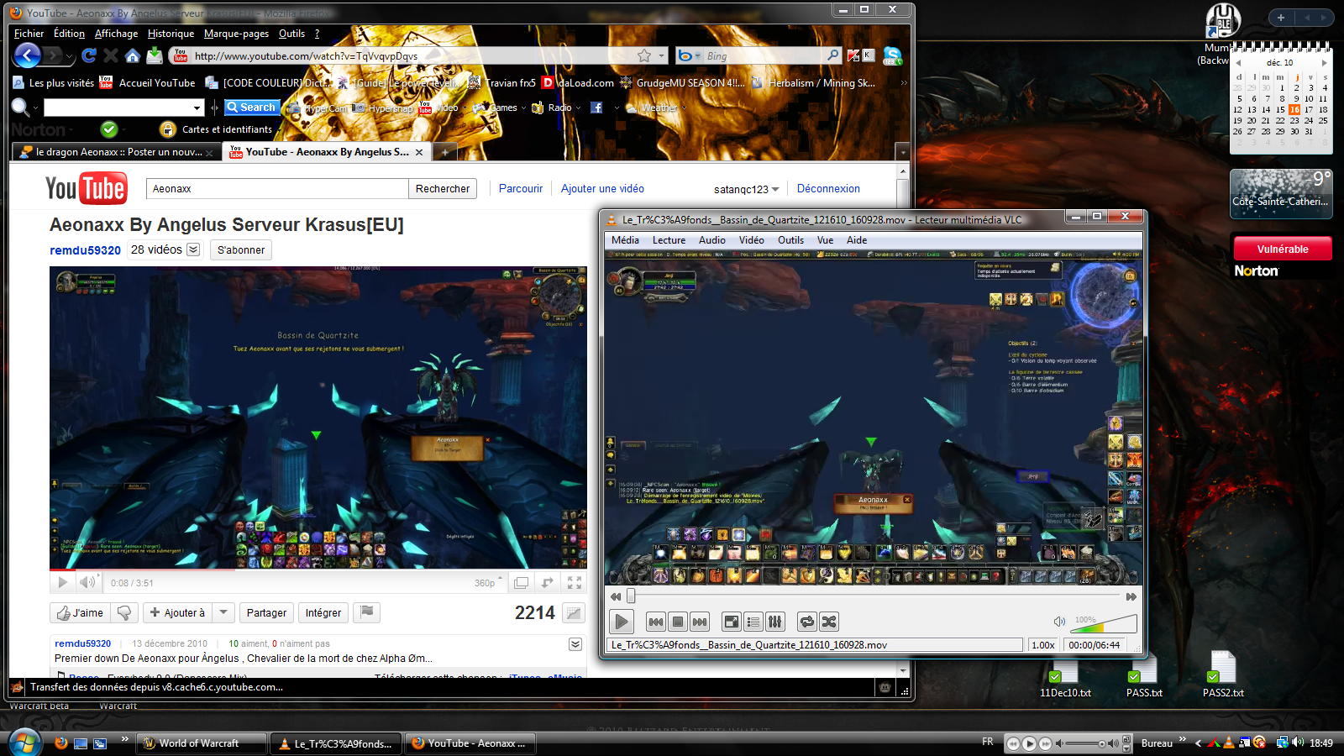Image resolution: width=1344 pixels, height=756 pixels.
Task: Go to the Firefox home page
Action: (x=133, y=56)
